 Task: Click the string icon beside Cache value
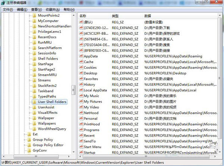pyautogui.click(x=81, y=62)
